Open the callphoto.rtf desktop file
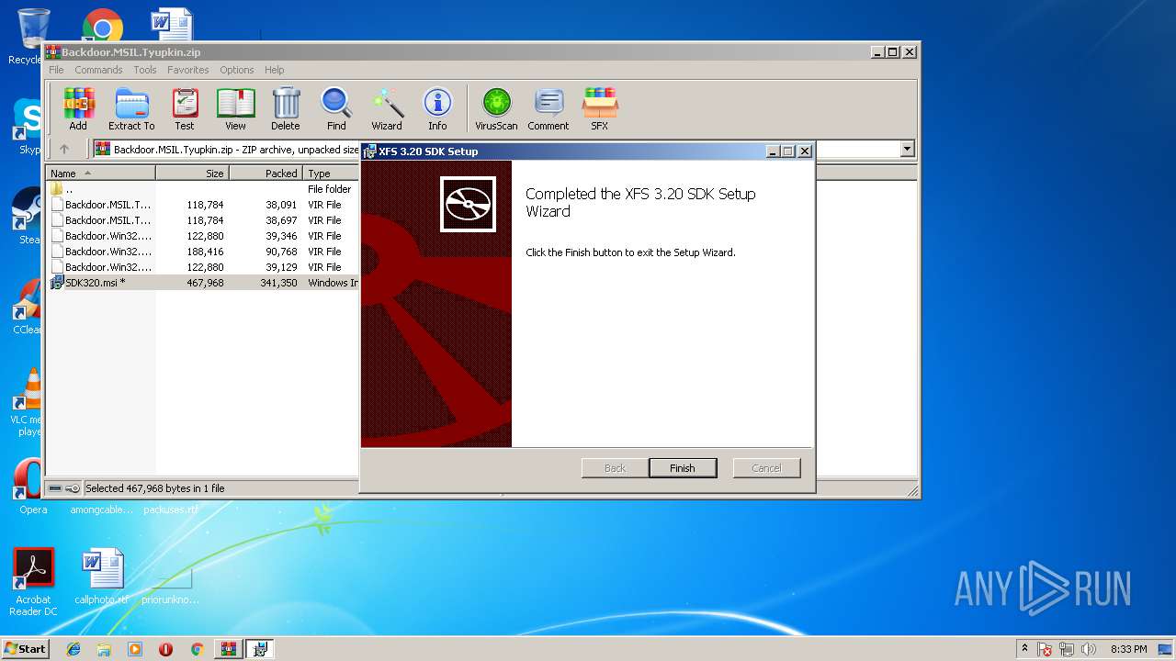This screenshot has height=661, width=1176. (102, 577)
